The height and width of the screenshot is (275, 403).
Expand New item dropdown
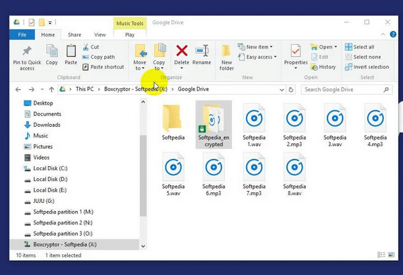point(255,47)
